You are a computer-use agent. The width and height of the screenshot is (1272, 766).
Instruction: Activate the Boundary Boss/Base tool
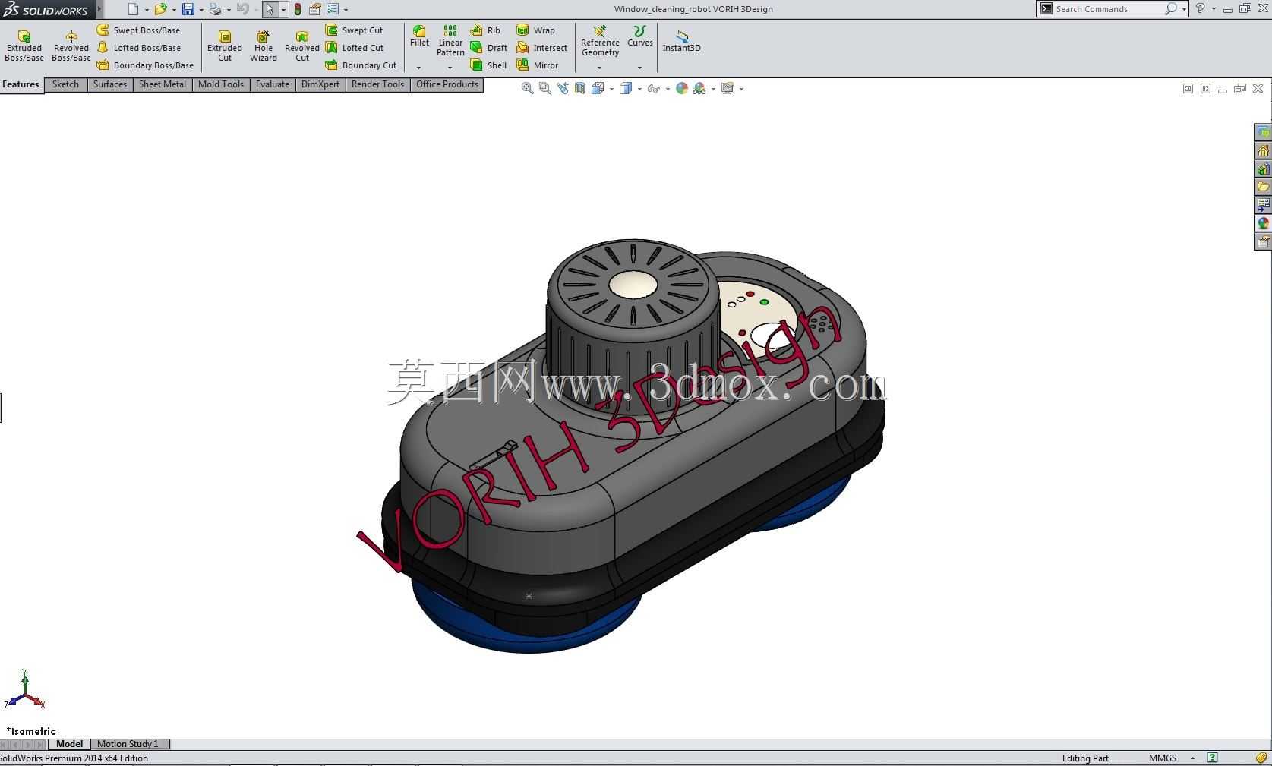145,65
